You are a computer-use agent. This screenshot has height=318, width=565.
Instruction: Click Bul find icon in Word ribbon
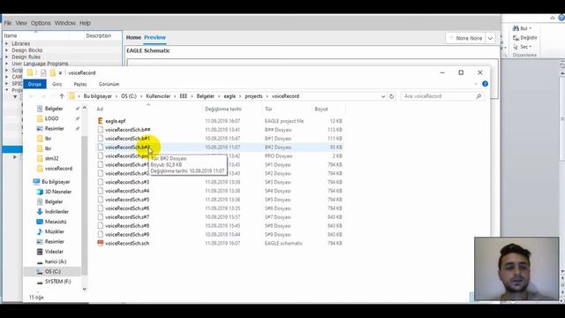click(x=522, y=28)
